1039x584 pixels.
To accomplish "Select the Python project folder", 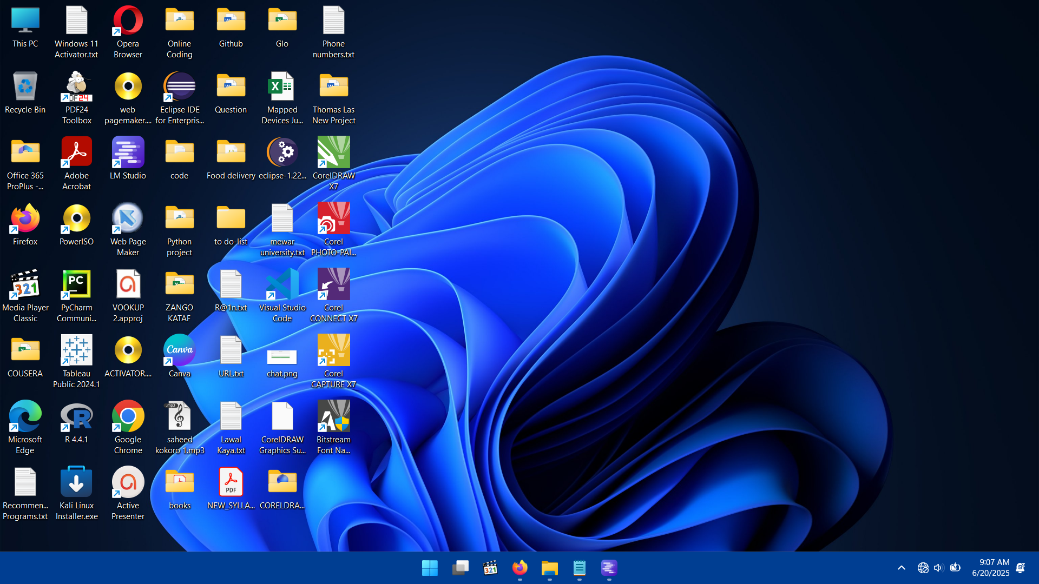I will click(180, 230).
